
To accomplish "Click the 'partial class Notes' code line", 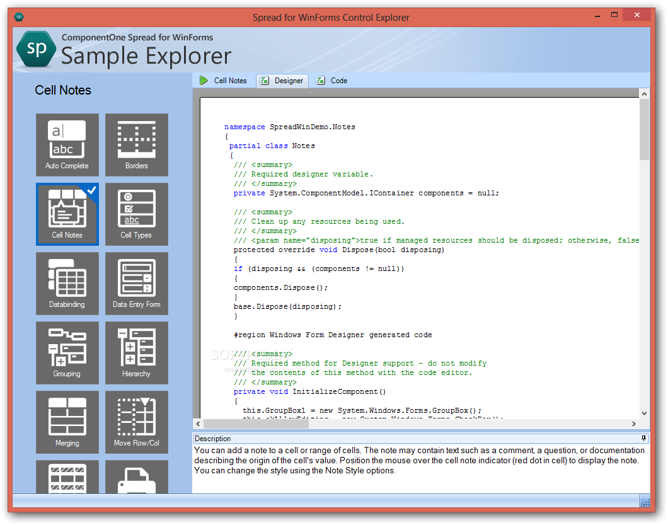I will click(272, 146).
